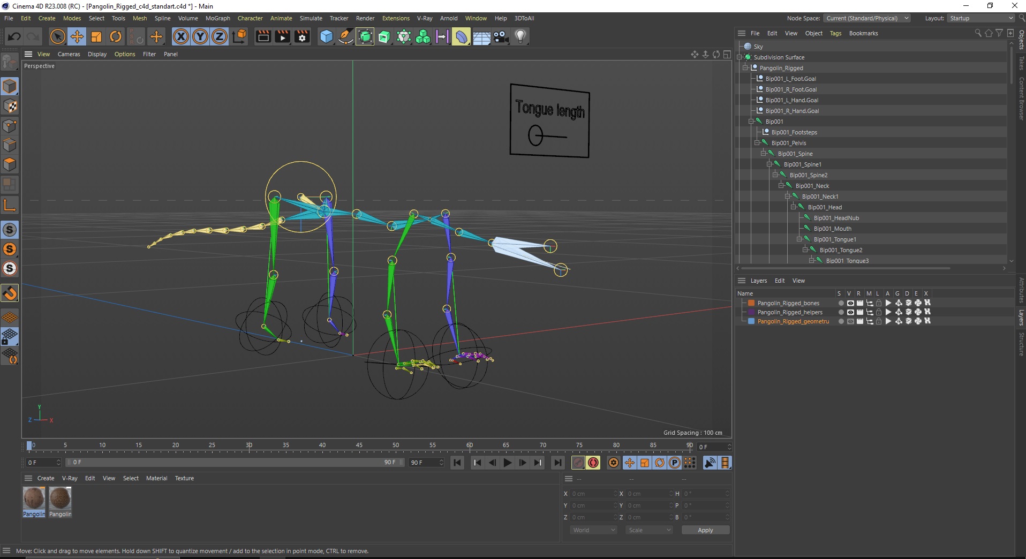Click Make Editable icon in left toolbar

(x=10, y=62)
